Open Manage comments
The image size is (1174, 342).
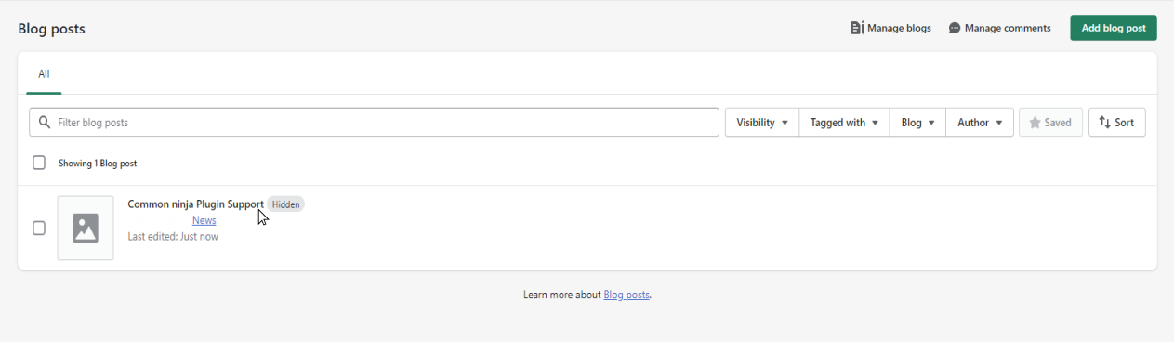click(x=999, y=28)
